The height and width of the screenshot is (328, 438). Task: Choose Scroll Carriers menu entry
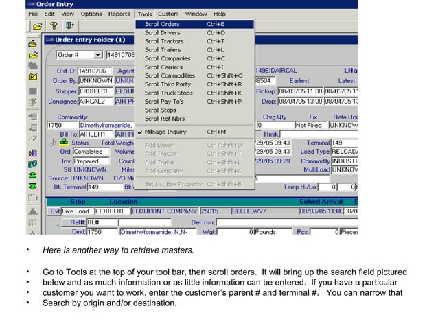195,67
